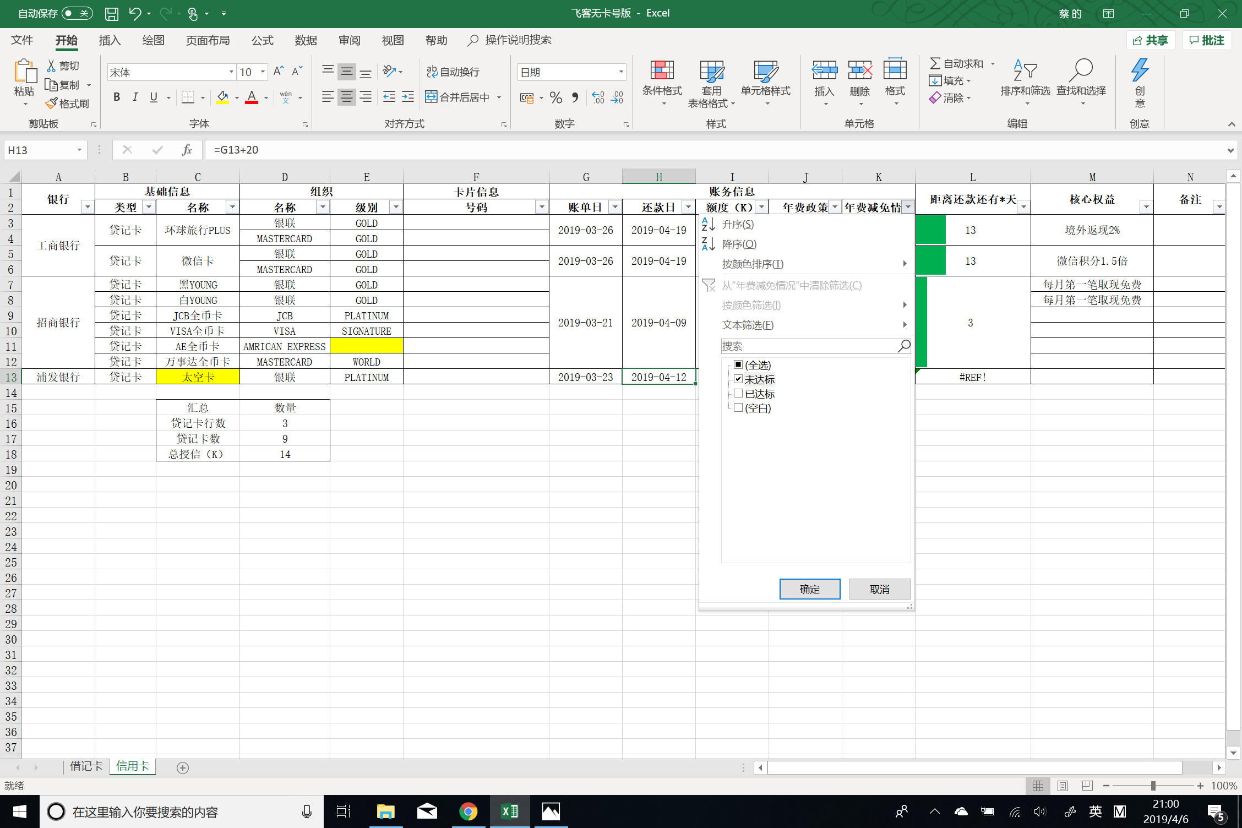
Task: Select the Format Painter brush
Action: (x=51, y=103)
